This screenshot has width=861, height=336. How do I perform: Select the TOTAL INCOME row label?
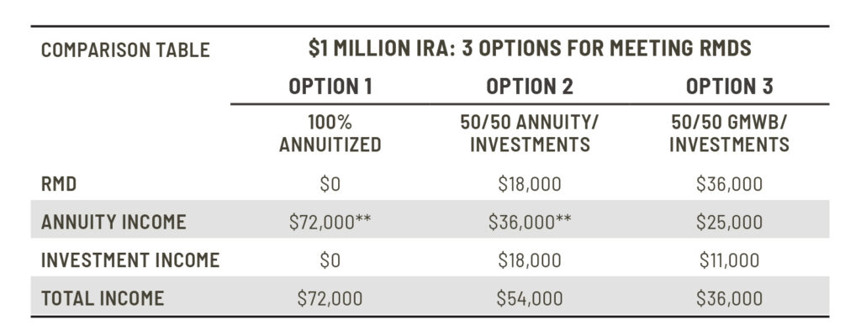tap(103, 298)
